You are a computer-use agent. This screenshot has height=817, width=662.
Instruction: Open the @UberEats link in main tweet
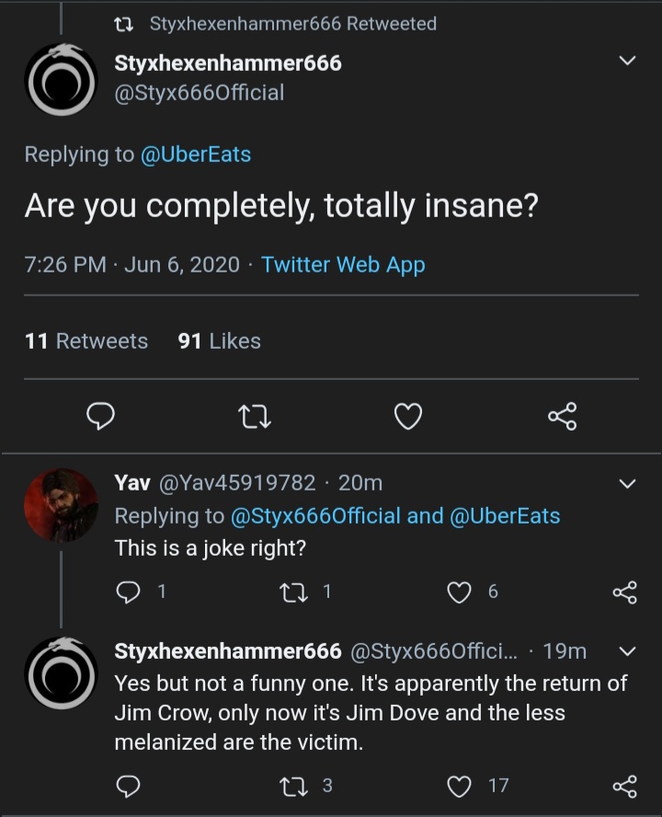tap(196, 155)
